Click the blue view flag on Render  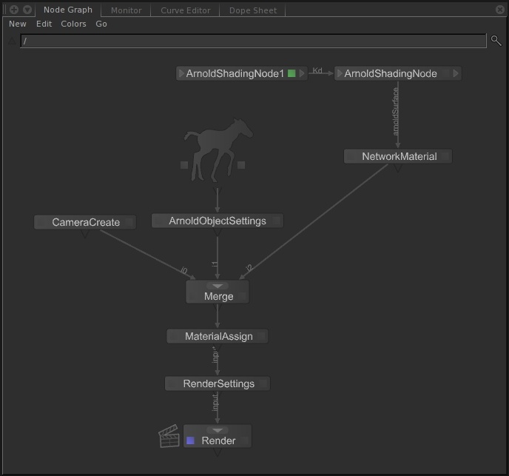[191, 440]
